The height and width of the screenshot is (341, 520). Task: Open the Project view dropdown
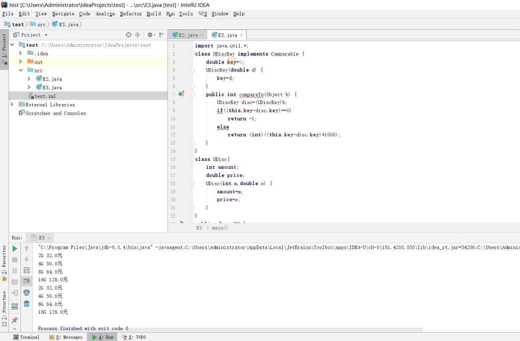46,35
